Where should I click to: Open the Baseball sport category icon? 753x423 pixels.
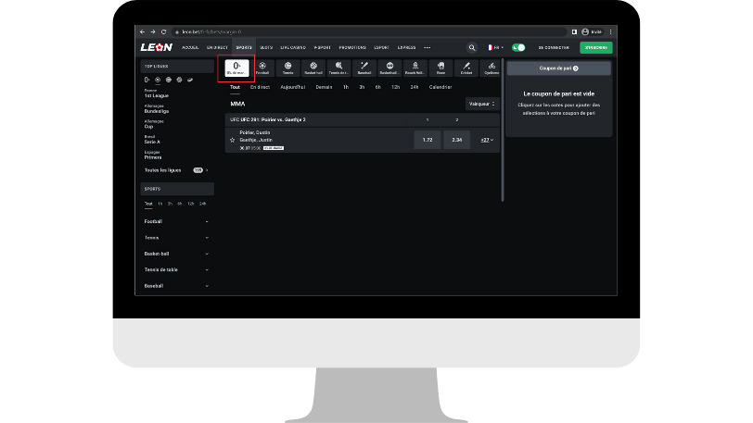click(x=364, y=68)
